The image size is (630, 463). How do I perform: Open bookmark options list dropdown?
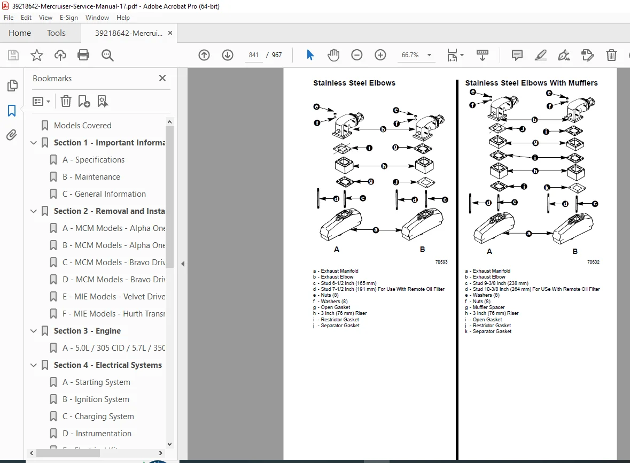41,101
